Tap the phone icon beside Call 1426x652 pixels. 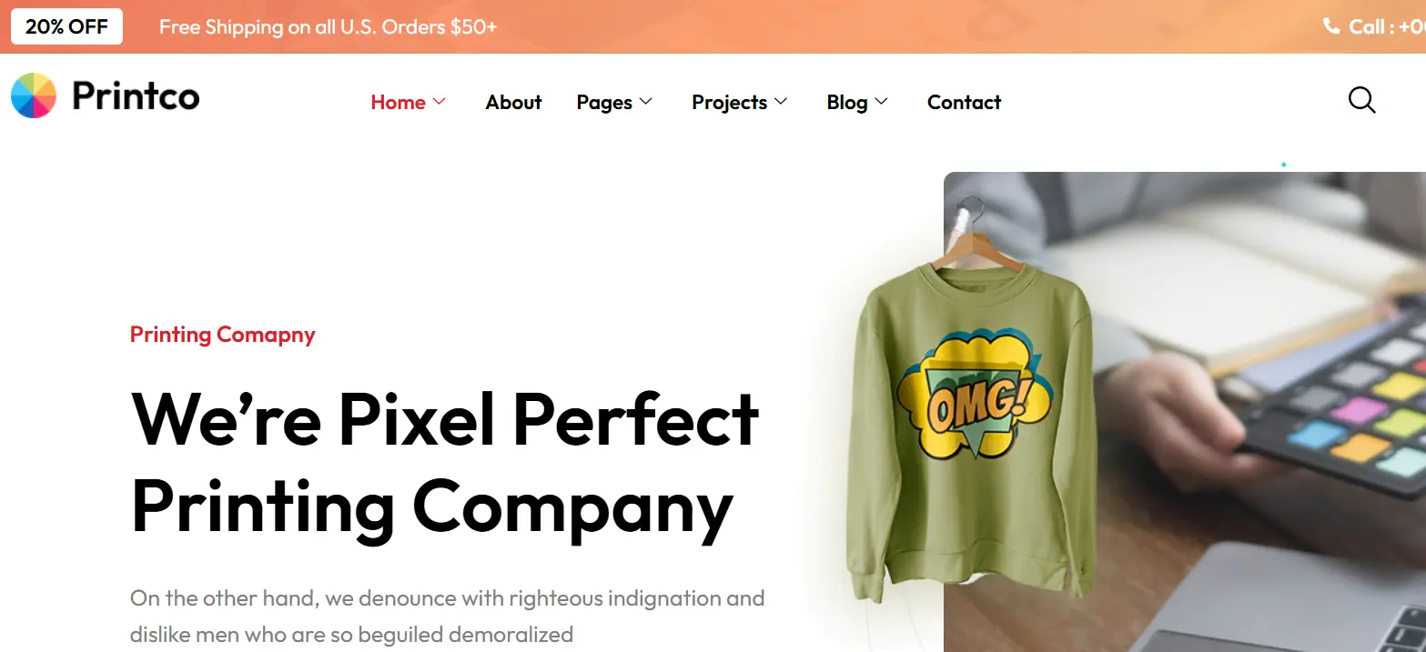click(1331, 26)
